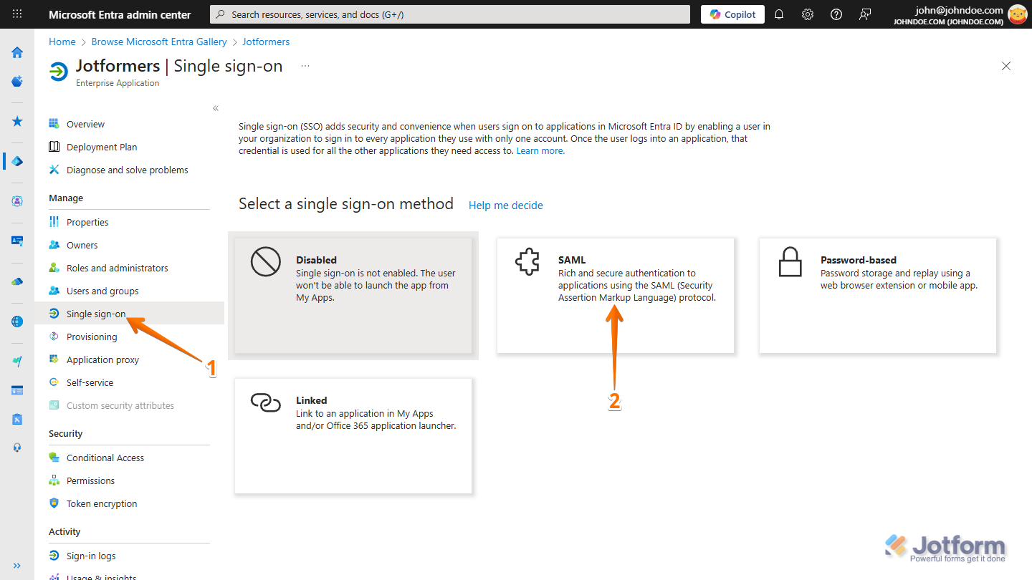Image resolution: width=1032 pixels, height=580 pixels.
Task: Click the search resources input field
Action: pyautogui.click(x=450, y=14)
